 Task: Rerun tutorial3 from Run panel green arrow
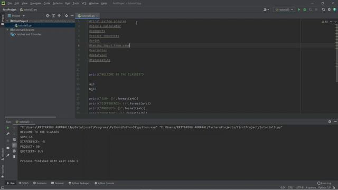[x=8, y=128]
